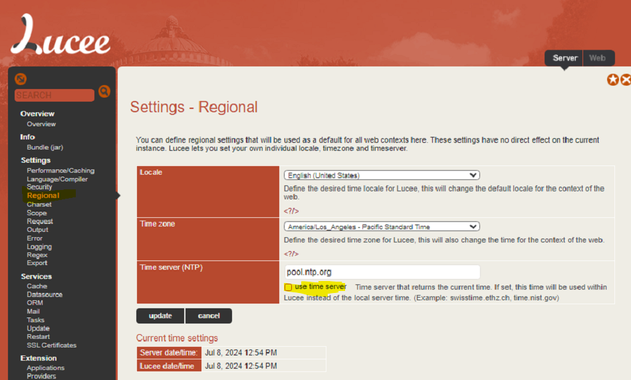631x380 pixels.
Task: Select Regional in sidebar
Action: click(43, 195)
